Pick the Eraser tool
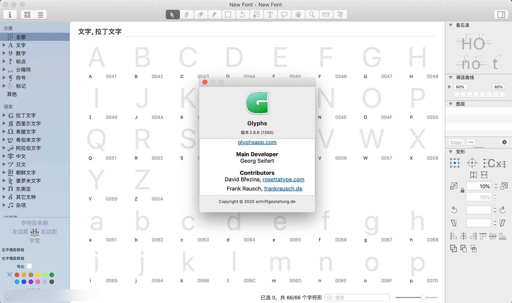 pyautogui.click(x=201, y=15)
